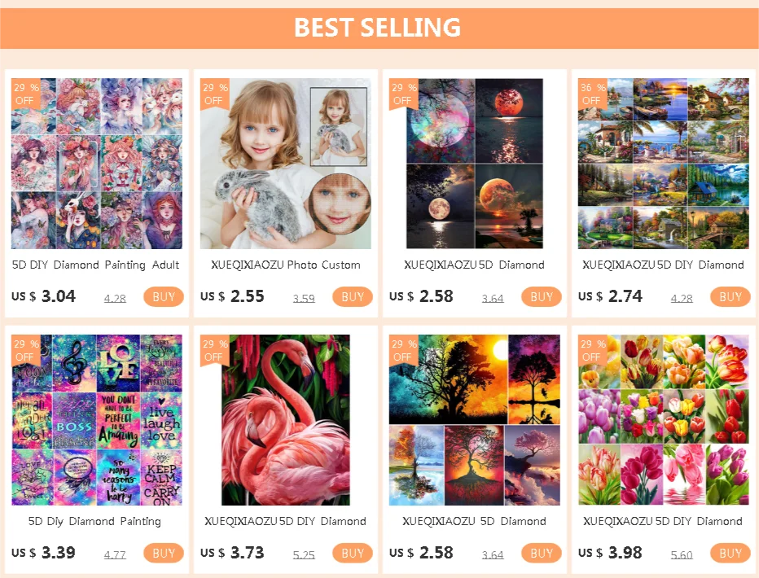The width and height of the screenshot is (759, 578).
Task: Click BUY for the landscape cottages item at 2.74
Action: (x=730, y=296)
